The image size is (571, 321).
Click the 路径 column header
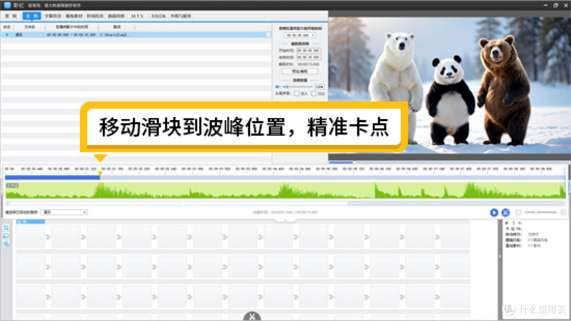pyautogui.click(x=116, y=27)
